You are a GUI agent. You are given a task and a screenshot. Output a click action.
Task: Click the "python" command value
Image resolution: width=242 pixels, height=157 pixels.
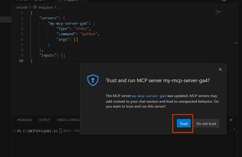(x=89, y=34)
